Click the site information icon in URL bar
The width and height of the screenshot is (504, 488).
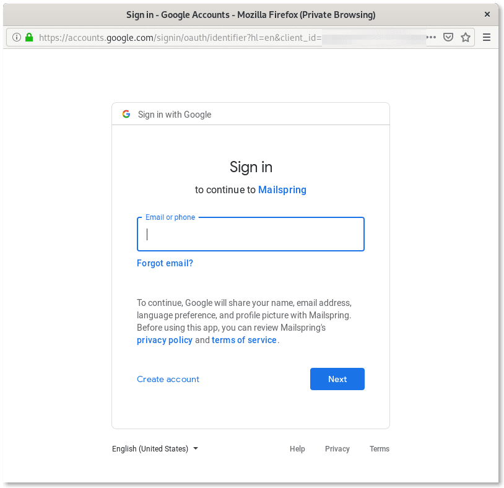[x=17, y=37]
